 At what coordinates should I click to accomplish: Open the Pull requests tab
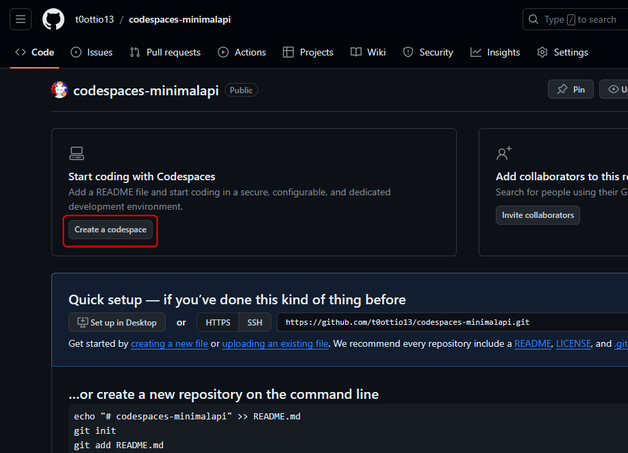tap(165, 52)
